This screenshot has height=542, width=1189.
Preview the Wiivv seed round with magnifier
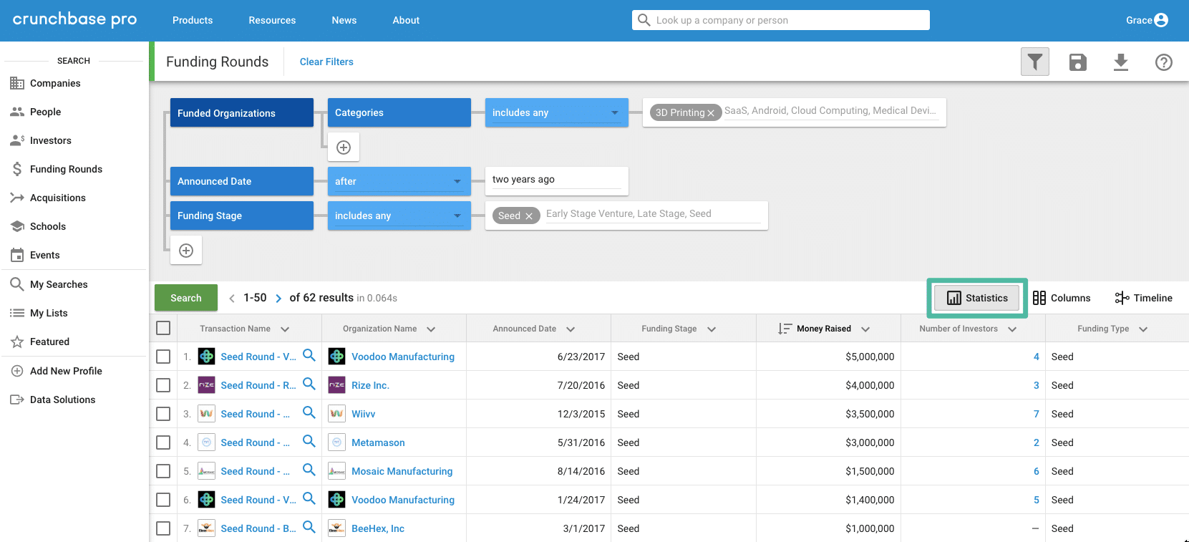309,412
